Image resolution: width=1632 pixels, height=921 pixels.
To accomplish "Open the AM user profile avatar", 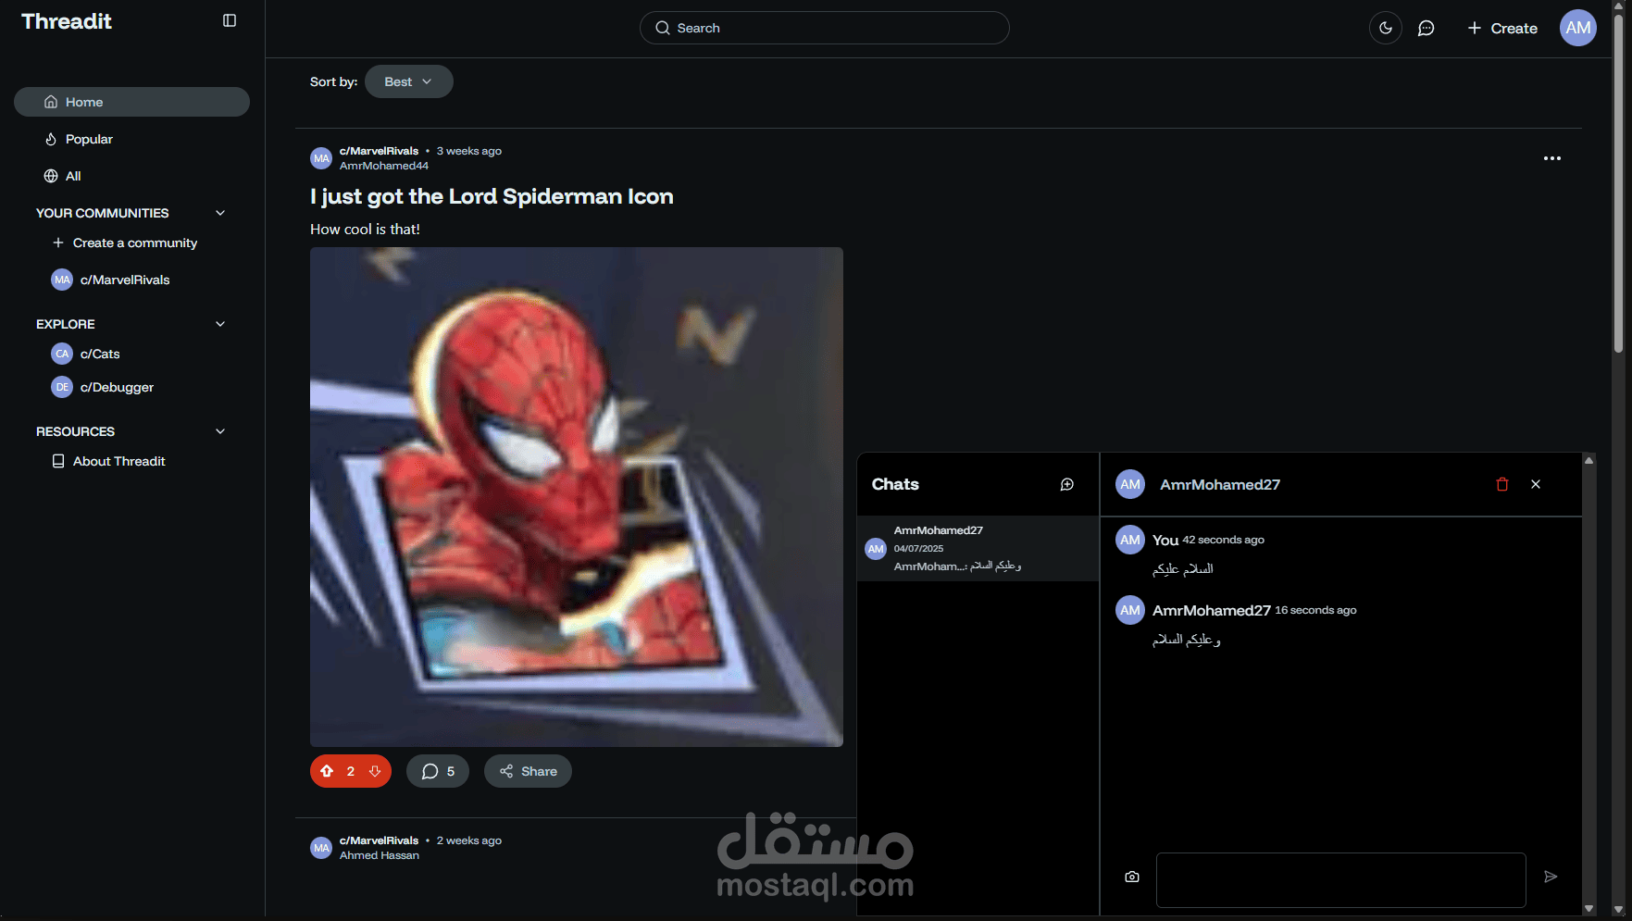I will (x=1578, y=28).
